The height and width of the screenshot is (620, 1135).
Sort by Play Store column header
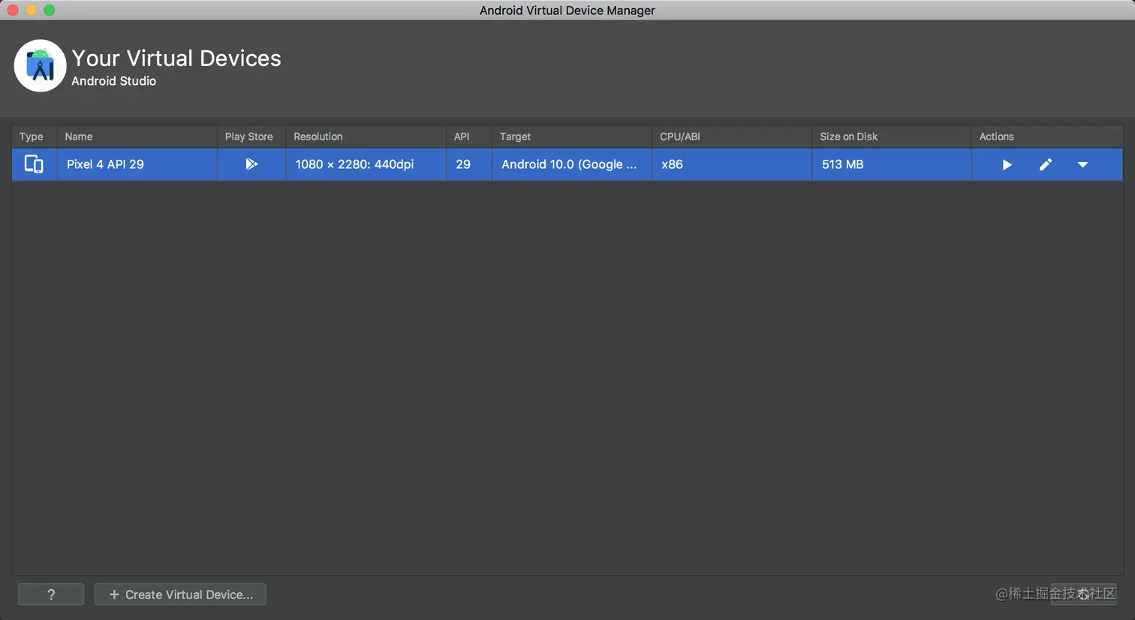pyautogui.click(x=251, y=137)
